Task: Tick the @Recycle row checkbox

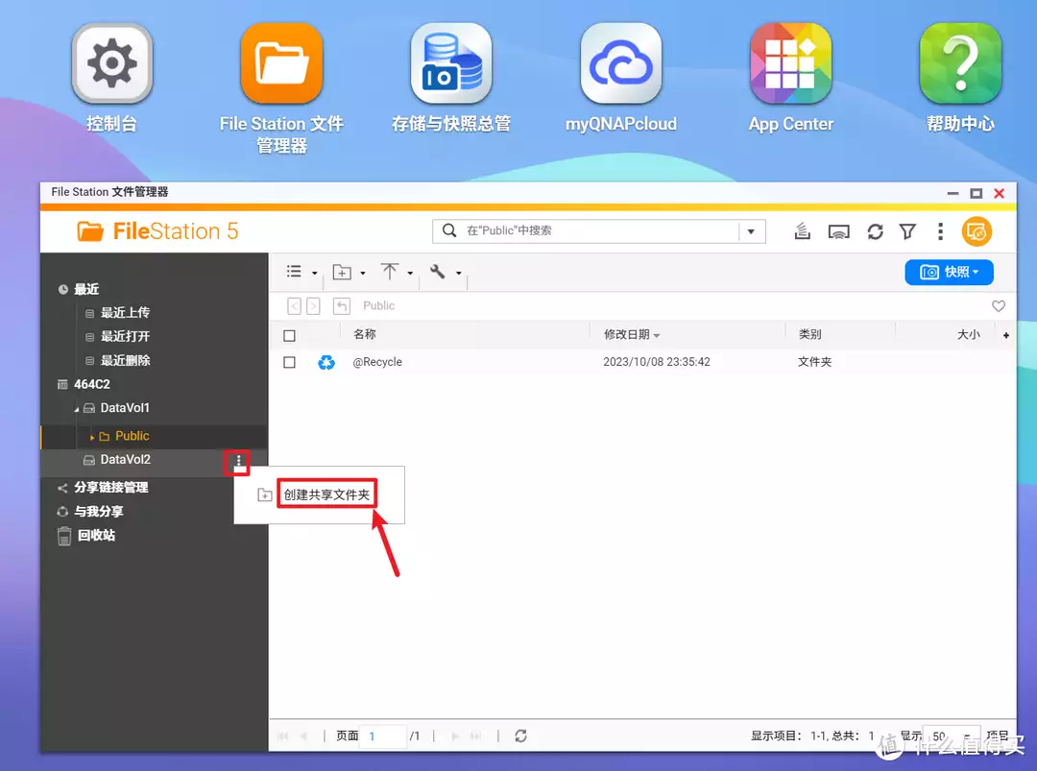Action: click(x=289, y=362)
